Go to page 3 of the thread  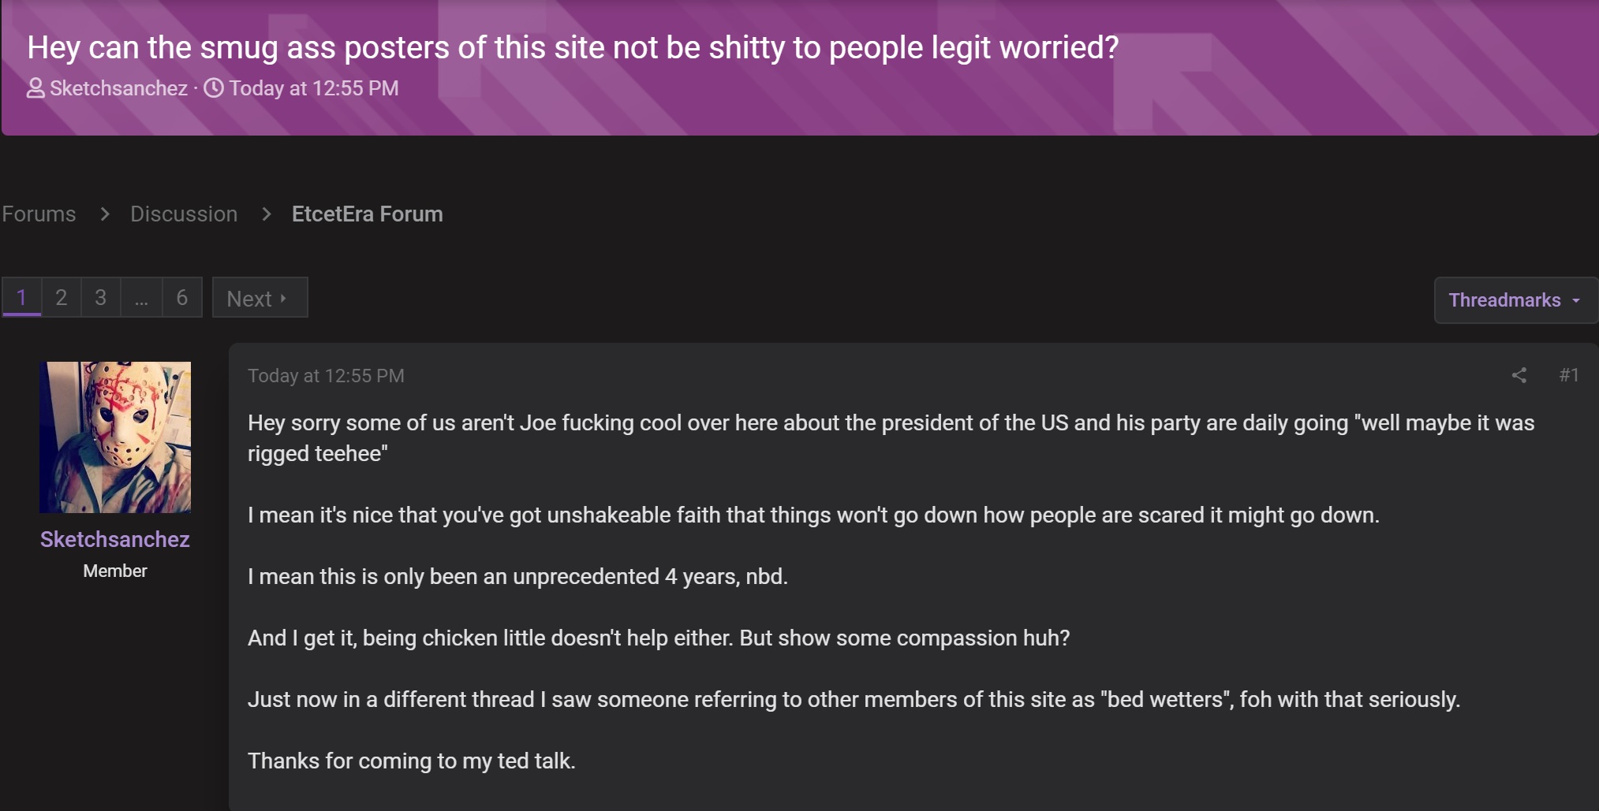click(100, 297)
